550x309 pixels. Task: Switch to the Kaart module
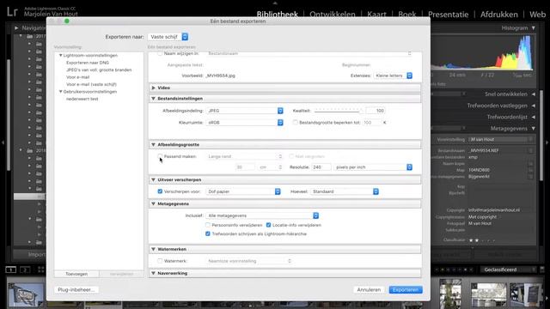click(376, 15)
